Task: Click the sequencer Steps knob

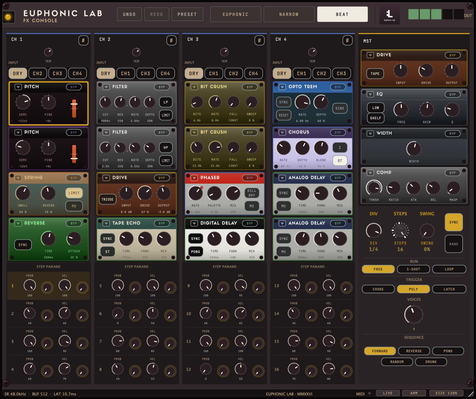Action: (x=400, y=230)
